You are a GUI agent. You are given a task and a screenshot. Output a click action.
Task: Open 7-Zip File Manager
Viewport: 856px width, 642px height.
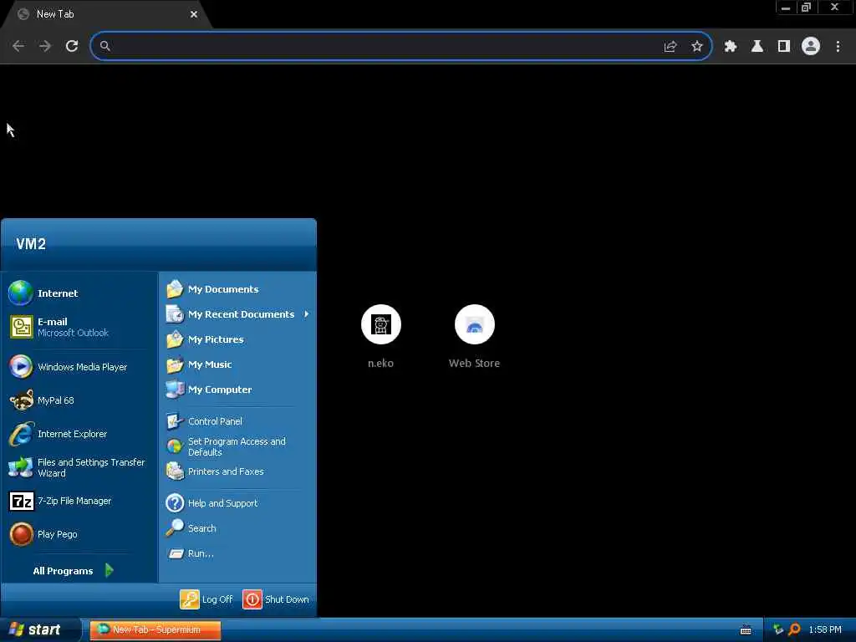(79, 502)
